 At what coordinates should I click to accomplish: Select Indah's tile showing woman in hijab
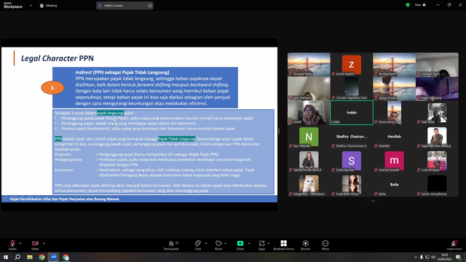(309, 113)
